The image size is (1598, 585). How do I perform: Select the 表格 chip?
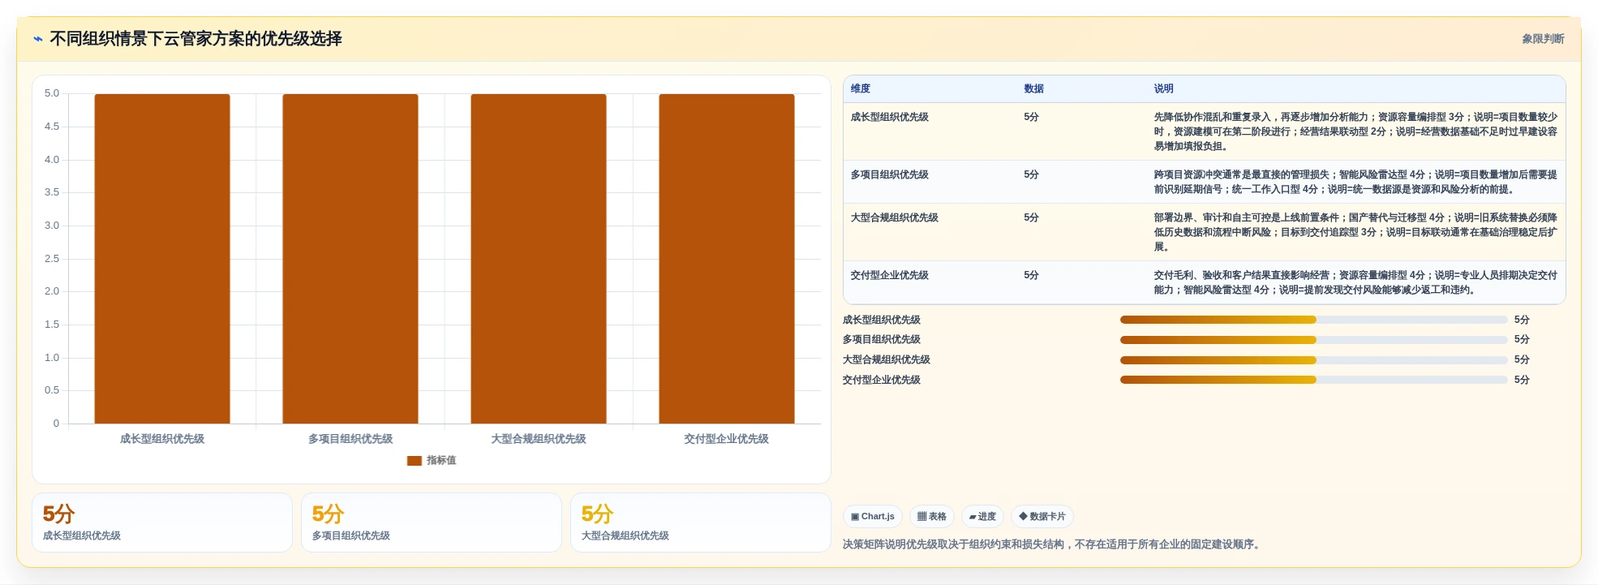932,517
